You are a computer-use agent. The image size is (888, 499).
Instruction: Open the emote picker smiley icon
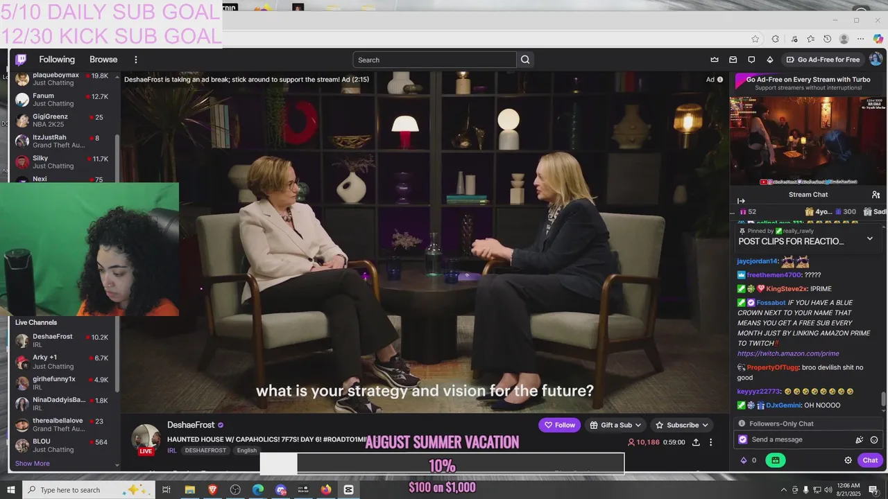[x=874, y=439]
